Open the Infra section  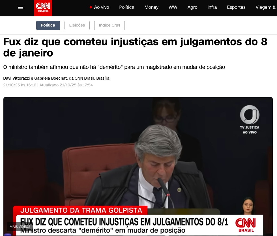point(212,7)
